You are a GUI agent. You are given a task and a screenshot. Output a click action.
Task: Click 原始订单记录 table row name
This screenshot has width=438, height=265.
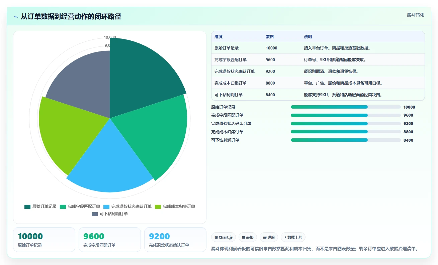(x=227, y=48)
